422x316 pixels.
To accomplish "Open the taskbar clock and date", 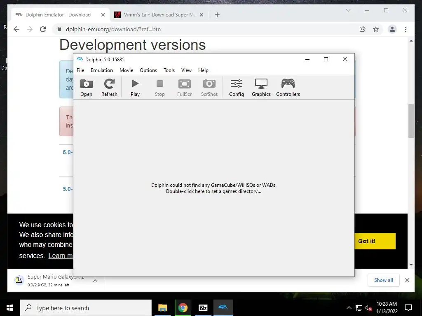I will click(387, 308).
